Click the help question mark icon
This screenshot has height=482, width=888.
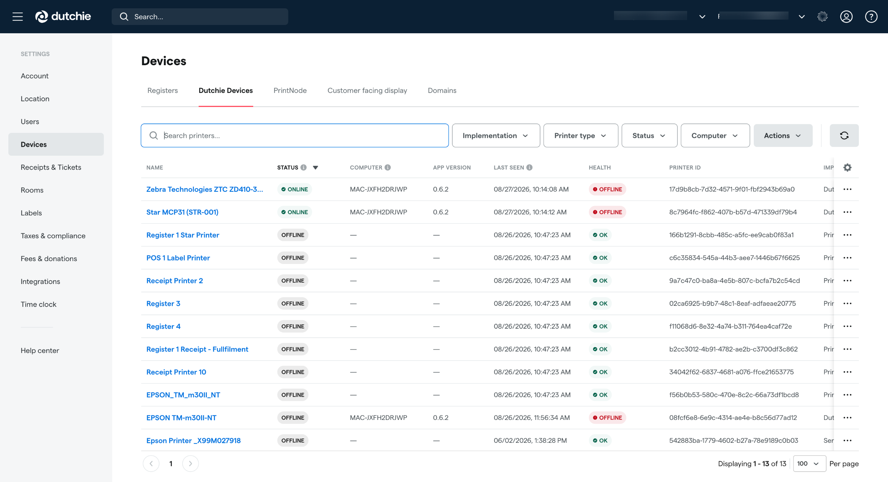point(871,17)
